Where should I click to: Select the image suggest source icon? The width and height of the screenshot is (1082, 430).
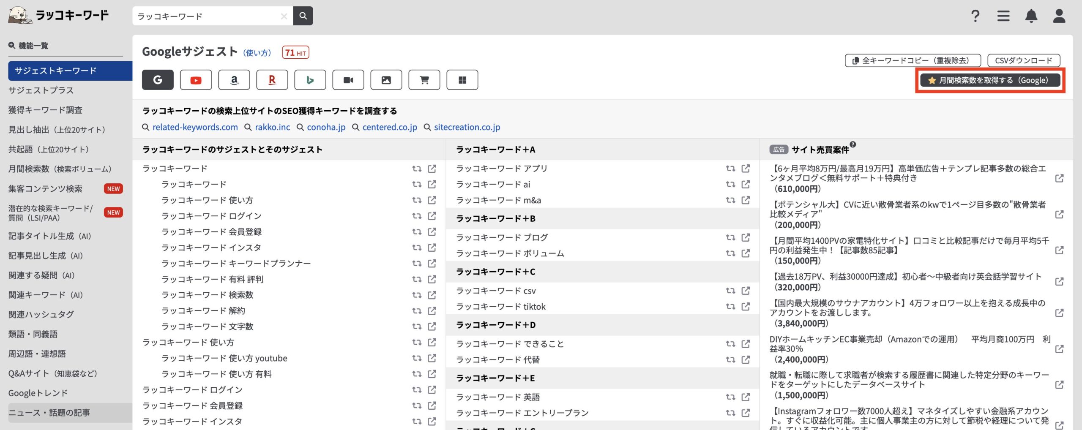386,80
